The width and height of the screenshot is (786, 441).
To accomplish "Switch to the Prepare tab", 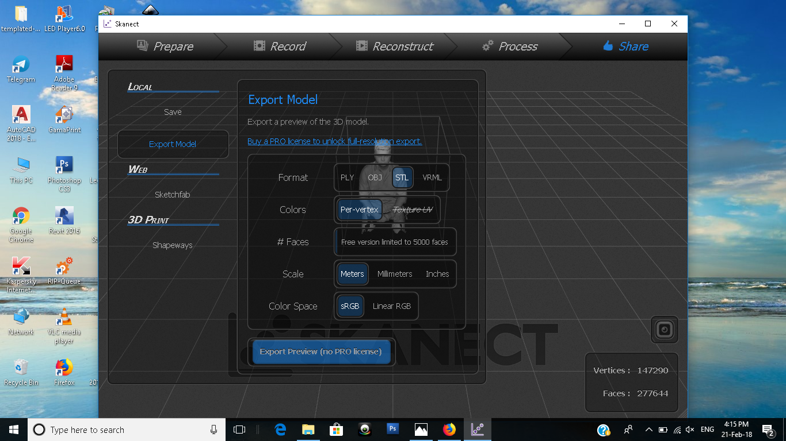I will (x=165, y=47).
